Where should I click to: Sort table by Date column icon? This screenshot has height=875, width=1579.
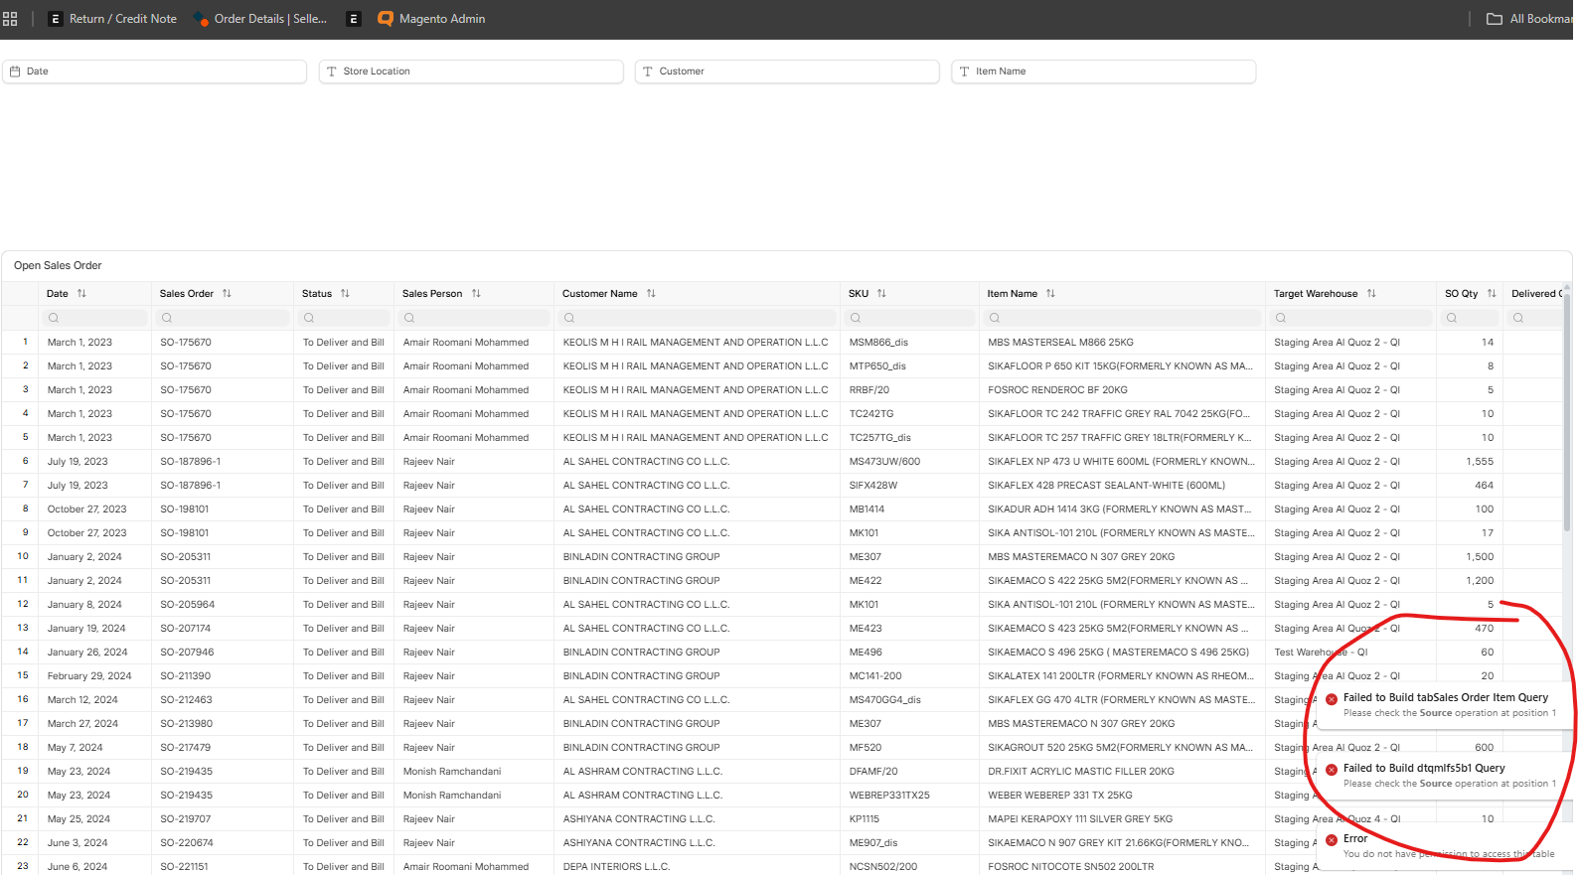point(81,294)
